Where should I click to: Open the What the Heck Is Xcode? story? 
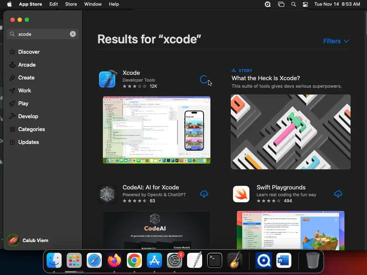click(266, 78)
